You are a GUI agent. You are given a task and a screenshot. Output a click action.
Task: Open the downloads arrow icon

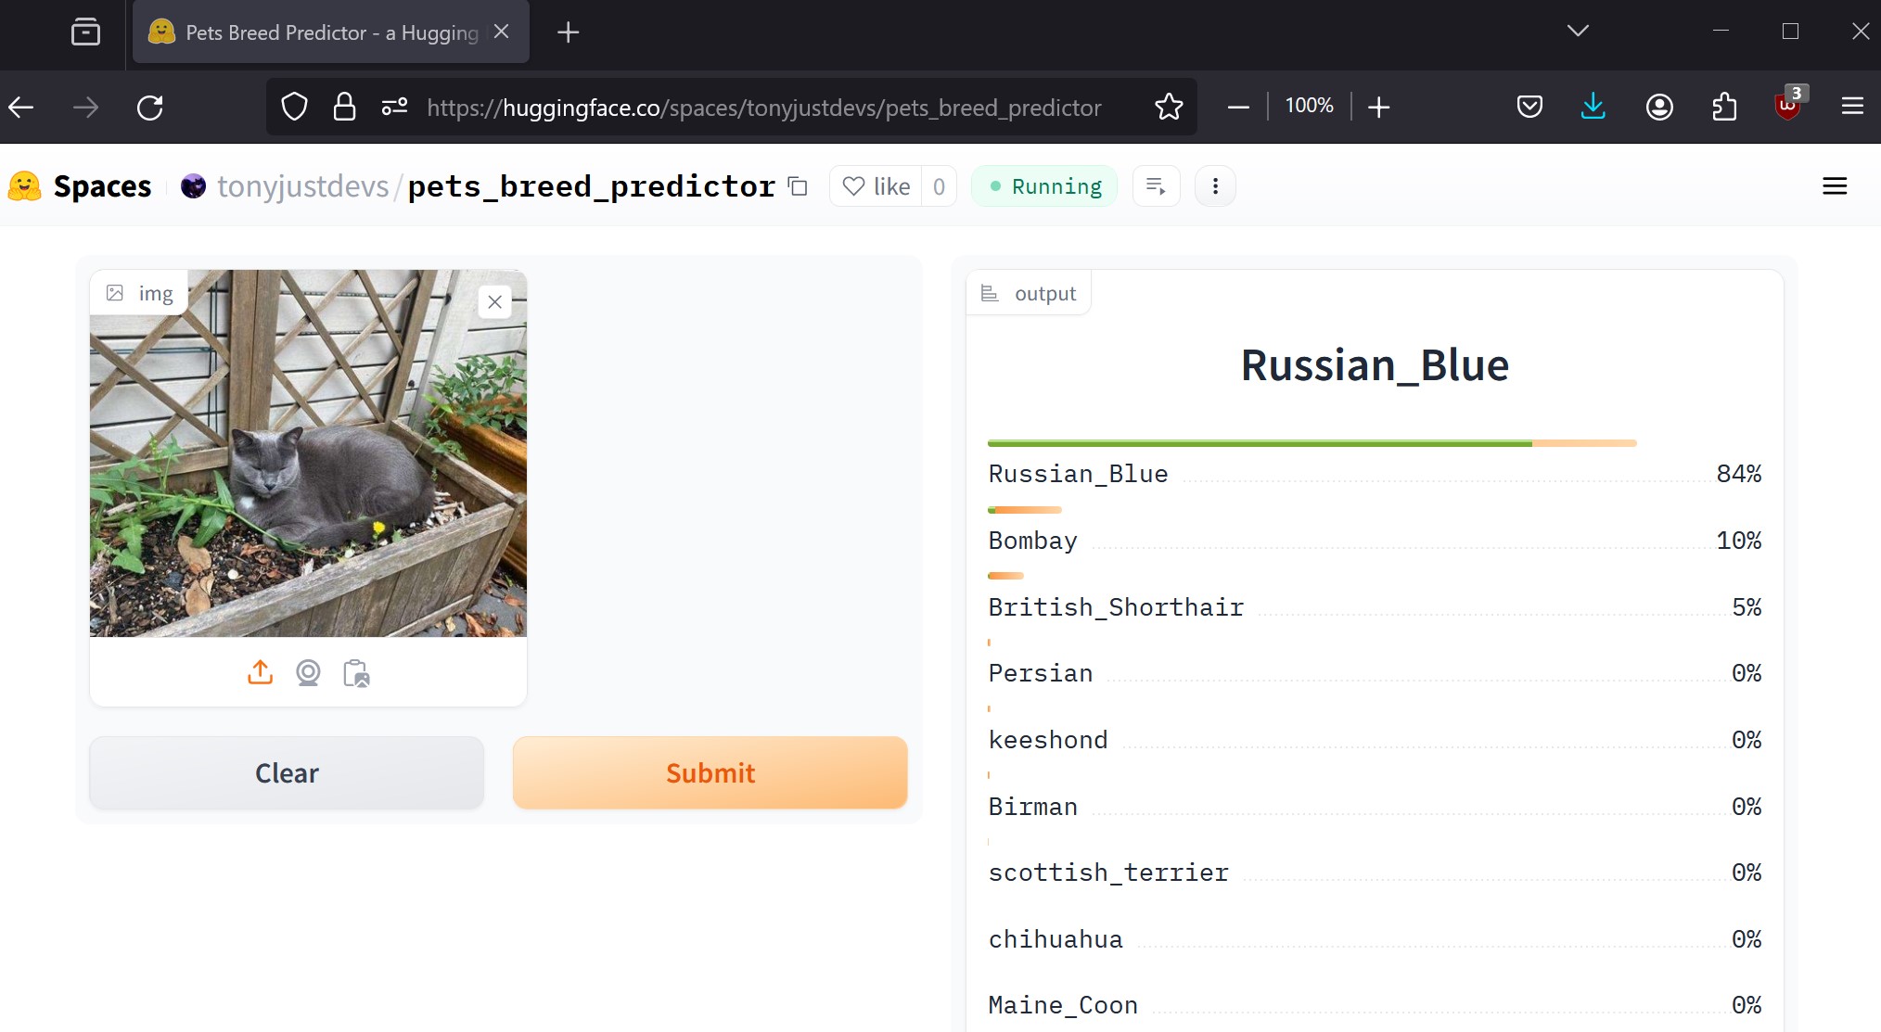[1593, 108]
